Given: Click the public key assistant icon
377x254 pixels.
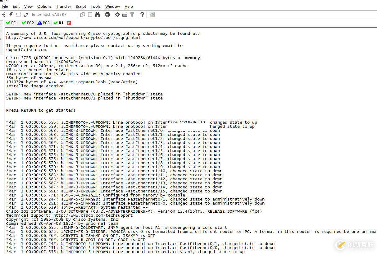Looking at the screenshot, I should [132, 15].
